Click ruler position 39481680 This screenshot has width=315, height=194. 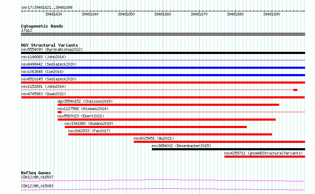[235, 14]
